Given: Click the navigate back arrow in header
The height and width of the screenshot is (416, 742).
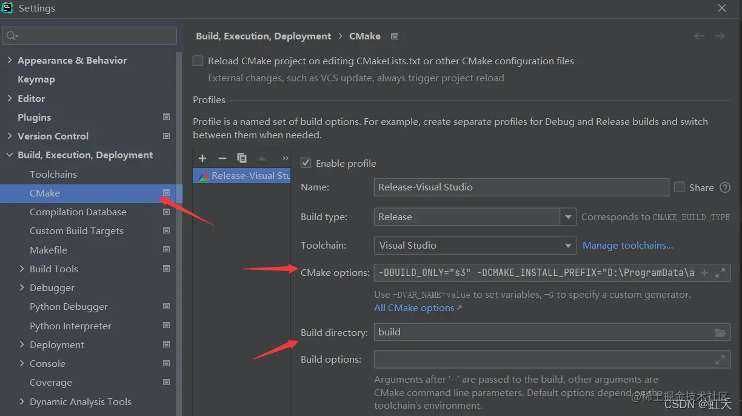Looking at the screenshot, I should (699, 36).
